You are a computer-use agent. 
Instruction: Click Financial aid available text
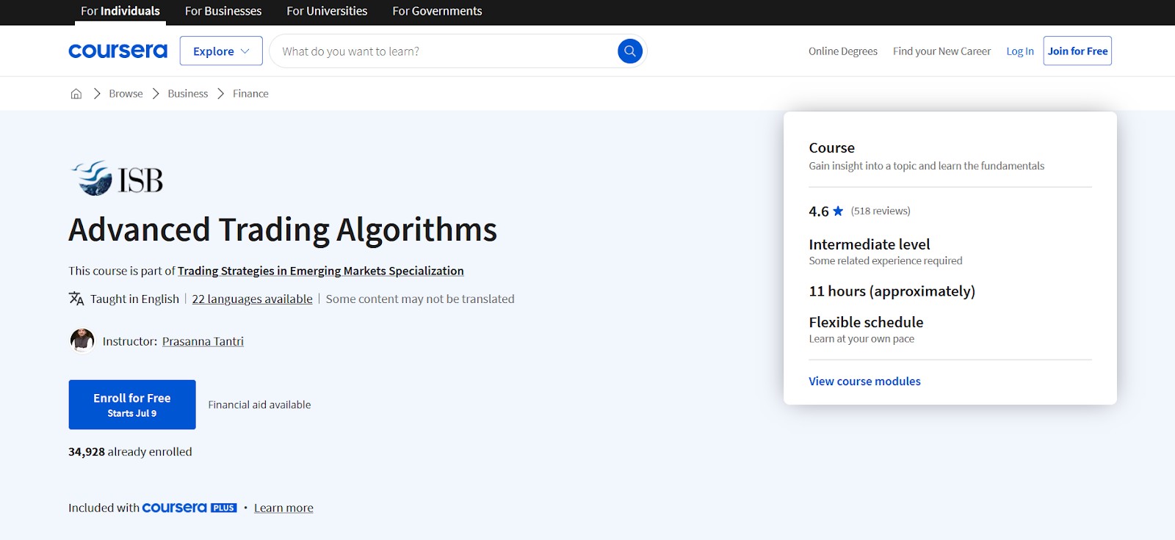(259, 405)
